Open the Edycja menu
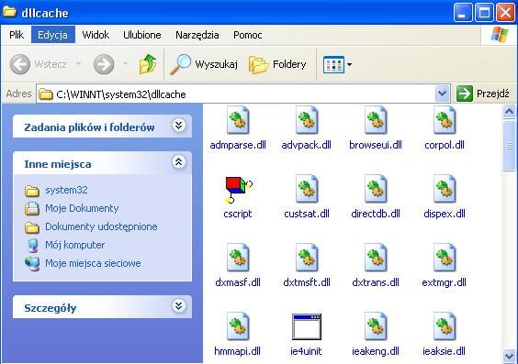The height and width of the screenshot is (364, 518). click(x=53, y=35)
